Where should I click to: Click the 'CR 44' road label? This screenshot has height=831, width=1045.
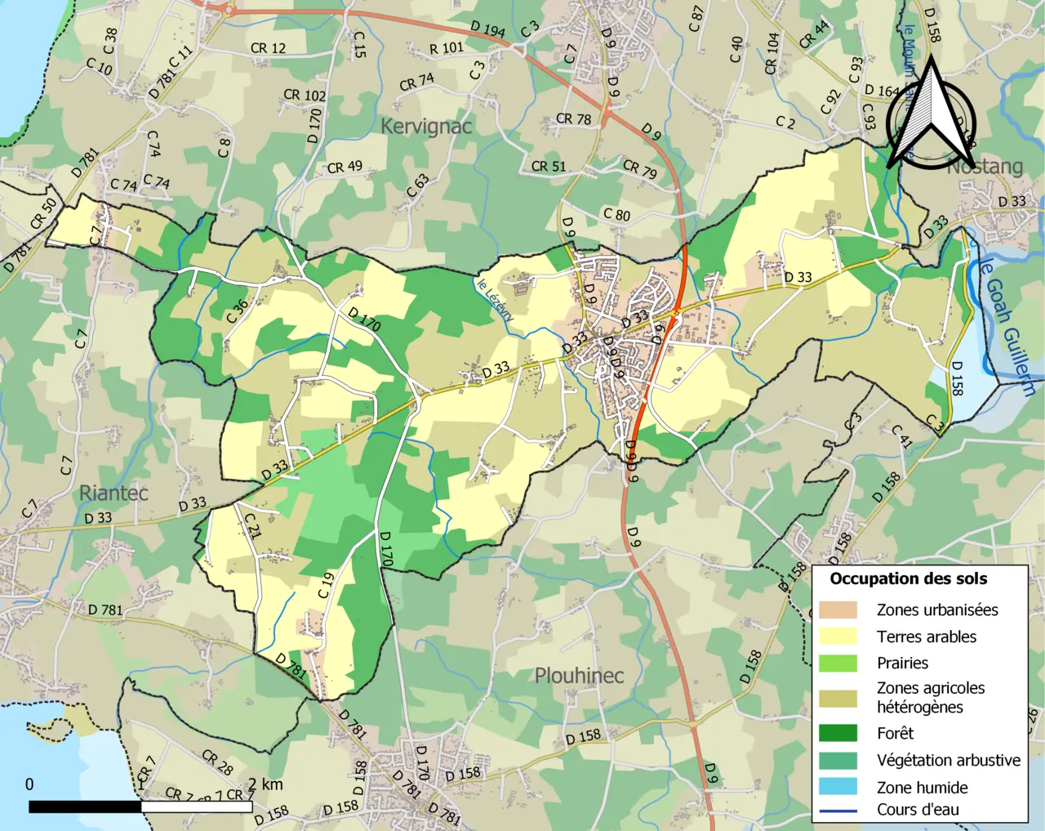(x=813, y=34)
